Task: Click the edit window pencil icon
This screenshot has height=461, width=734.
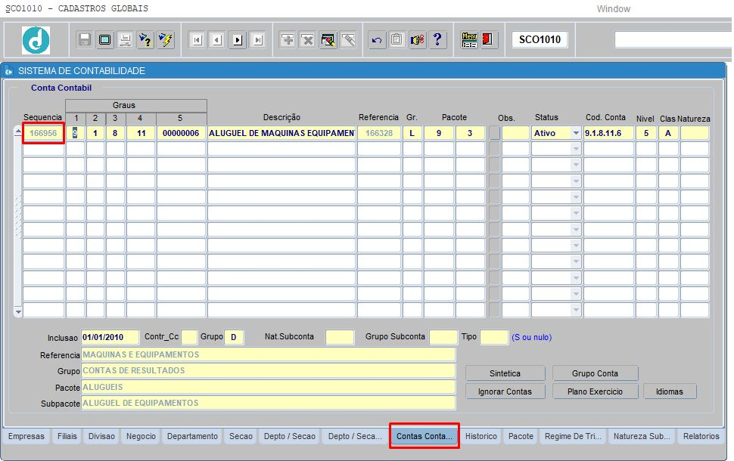Action: point(328,40)
